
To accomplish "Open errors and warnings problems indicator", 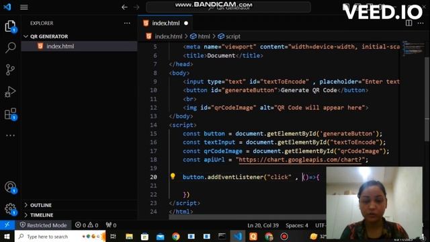I will point(87,225).
